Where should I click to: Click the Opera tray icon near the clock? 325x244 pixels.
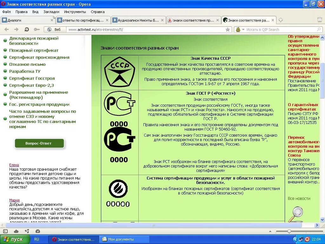(307, 239)
